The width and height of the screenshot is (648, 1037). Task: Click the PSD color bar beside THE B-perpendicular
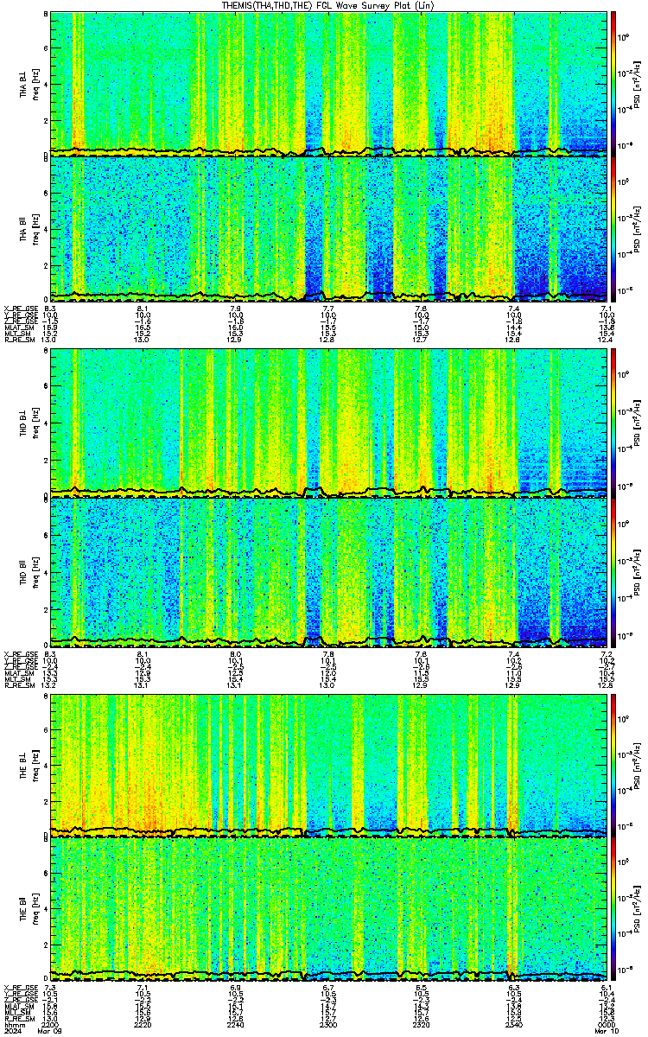pyautogui.click(x=613, y=765)
